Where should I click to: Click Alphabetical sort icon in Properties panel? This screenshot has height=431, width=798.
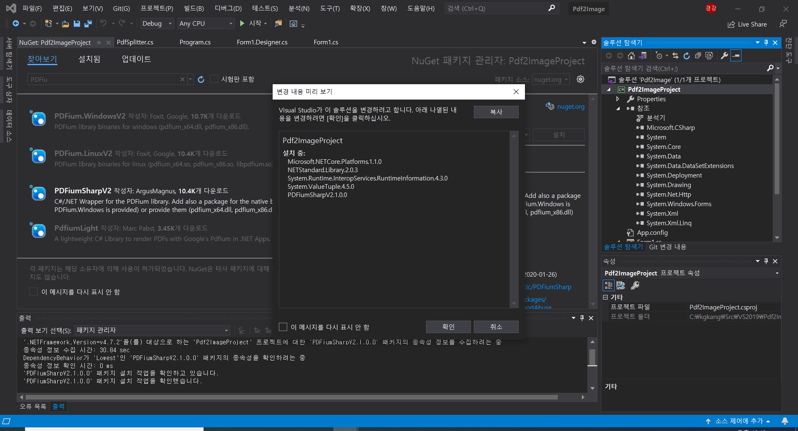(x=621, y=285)
